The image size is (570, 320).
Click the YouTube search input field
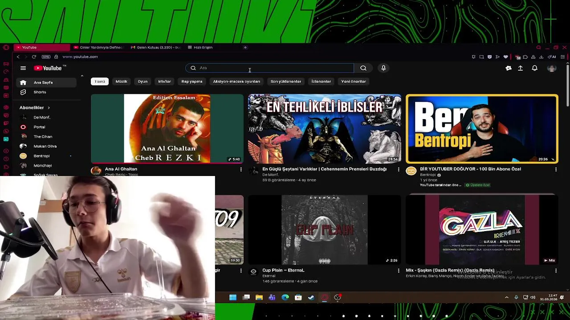269,68
